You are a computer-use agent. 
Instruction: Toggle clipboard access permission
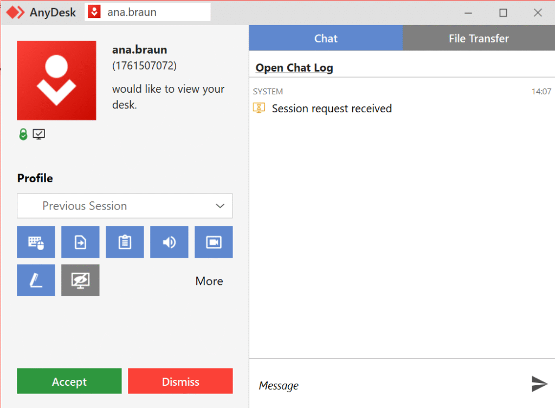[125, 242]
